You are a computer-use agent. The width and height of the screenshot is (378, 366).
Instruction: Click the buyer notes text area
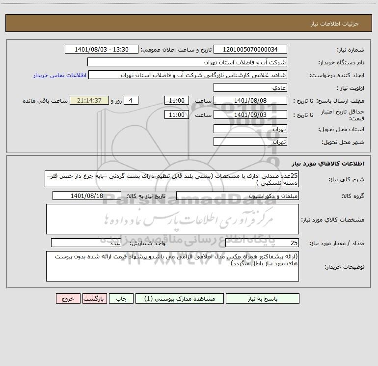coord(172,266)
